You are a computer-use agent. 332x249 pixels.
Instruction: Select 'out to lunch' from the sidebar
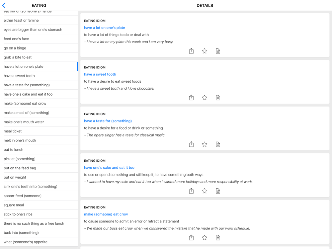point(14,149)
